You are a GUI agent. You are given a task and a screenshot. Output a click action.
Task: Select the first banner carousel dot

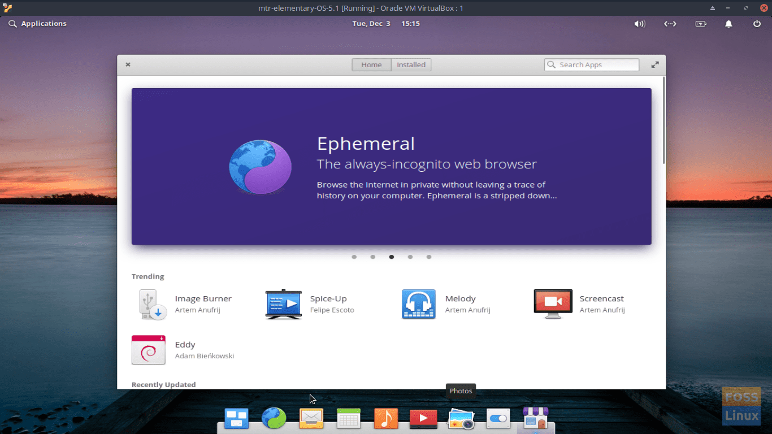[354, 257]
